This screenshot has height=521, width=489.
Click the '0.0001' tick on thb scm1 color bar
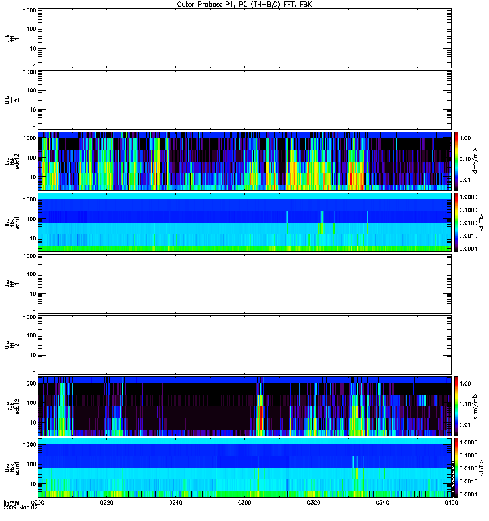(x=468, y=249)
